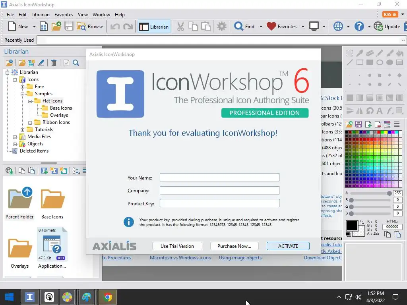This screenshot has width=407, height=305.
Task: Click the Redo arrow in toolbar
Action: (x=128, y=27)
